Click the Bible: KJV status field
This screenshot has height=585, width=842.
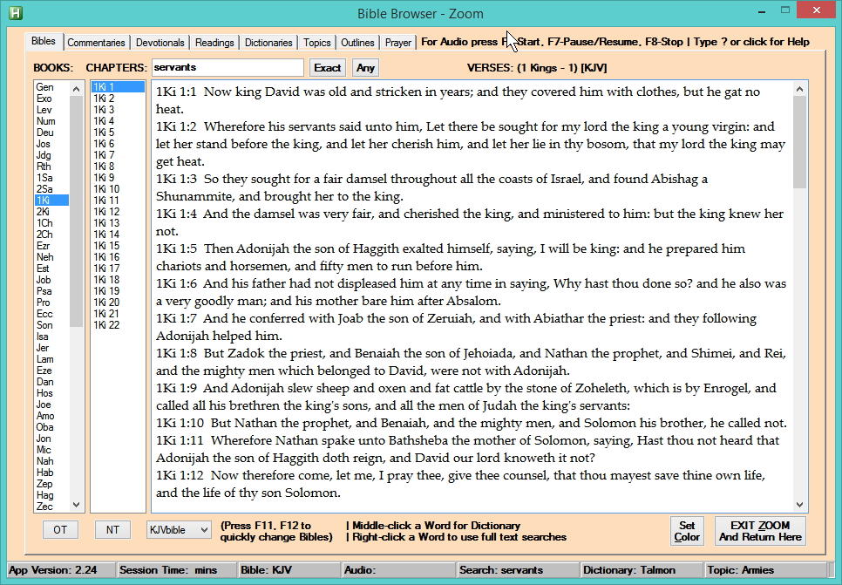point(289,570)
